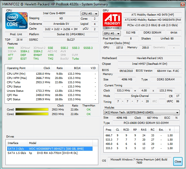This screenshot has width=186, height=169.
Task: Click the Unified: 80 shaders field
Action: tap(167, 39)
